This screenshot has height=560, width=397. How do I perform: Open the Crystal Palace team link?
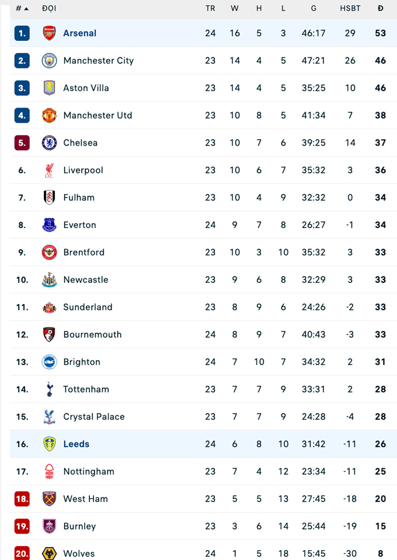pyautogui.click(x=93, y=417)
